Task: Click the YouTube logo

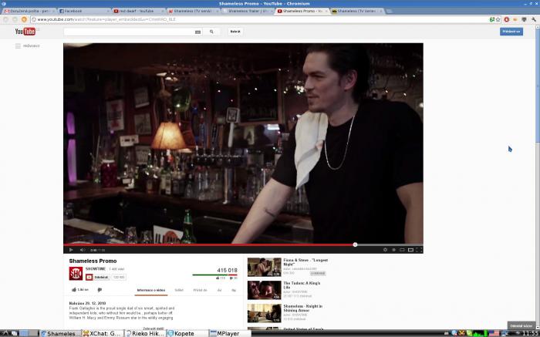Action: click(25, 32)
